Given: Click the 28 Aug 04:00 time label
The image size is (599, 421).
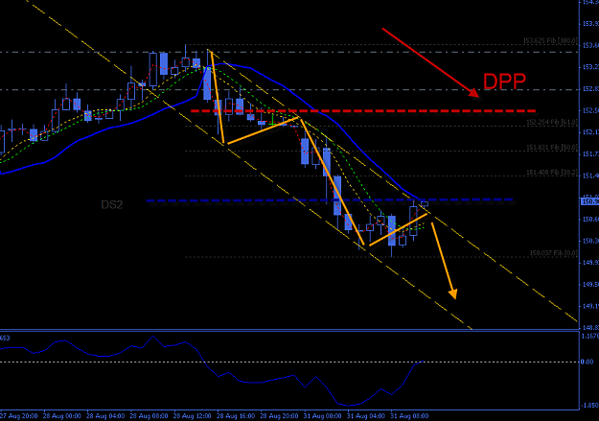Looking at the screenshot, I should click(105, 415).
